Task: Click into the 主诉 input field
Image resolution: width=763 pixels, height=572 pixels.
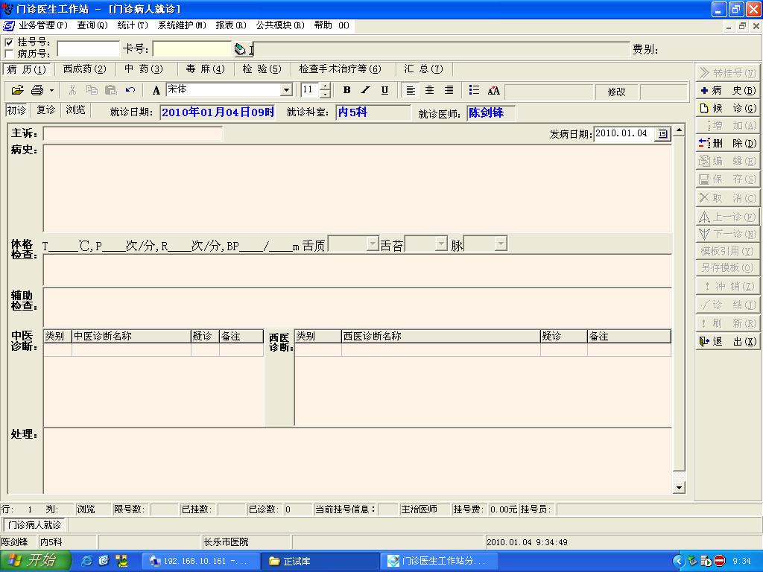Action: point(133,134)
